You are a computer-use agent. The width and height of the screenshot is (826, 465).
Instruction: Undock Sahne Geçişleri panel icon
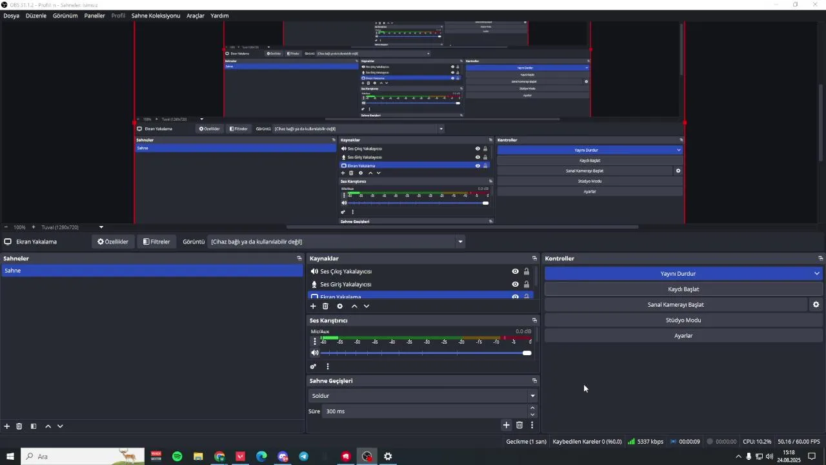click(x=534, y=381)
